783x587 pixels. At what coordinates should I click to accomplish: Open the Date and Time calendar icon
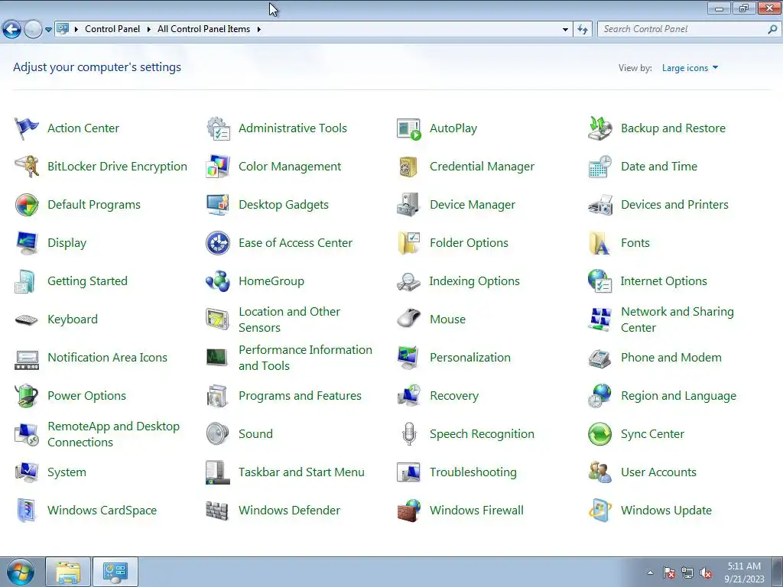click(x=599, y=166)
